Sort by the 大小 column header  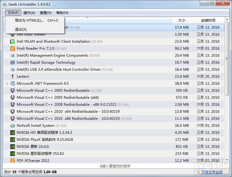click(x=182, y=20)
